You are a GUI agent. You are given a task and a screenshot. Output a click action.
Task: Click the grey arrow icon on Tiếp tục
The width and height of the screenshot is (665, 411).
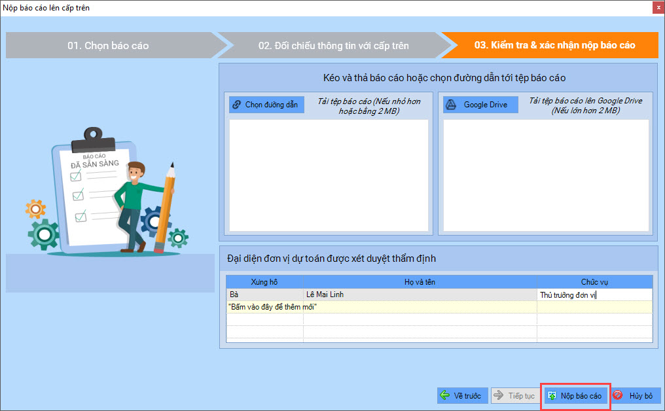499,396
